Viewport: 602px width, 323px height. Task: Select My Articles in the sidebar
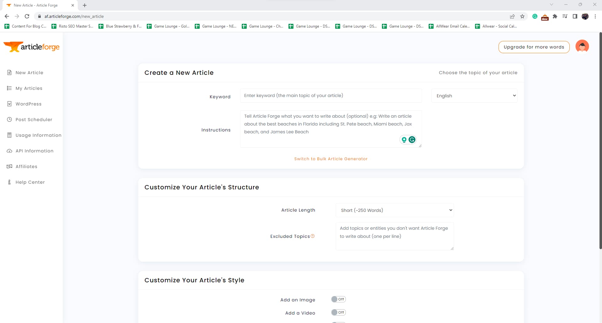[29, 88]
